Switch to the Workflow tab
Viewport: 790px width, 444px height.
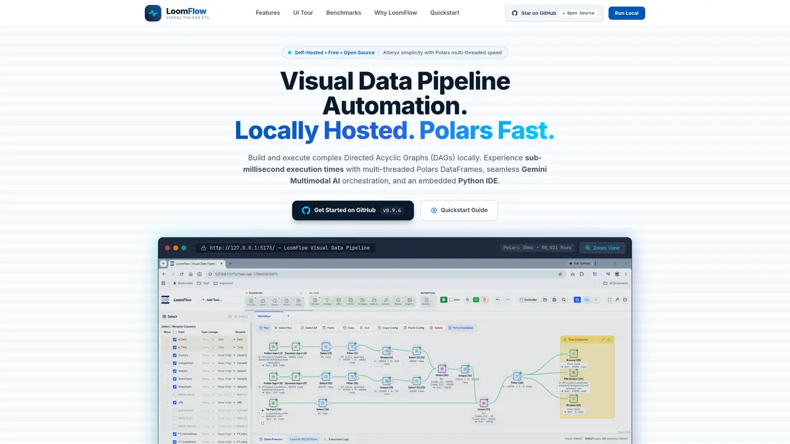(265, 316)
